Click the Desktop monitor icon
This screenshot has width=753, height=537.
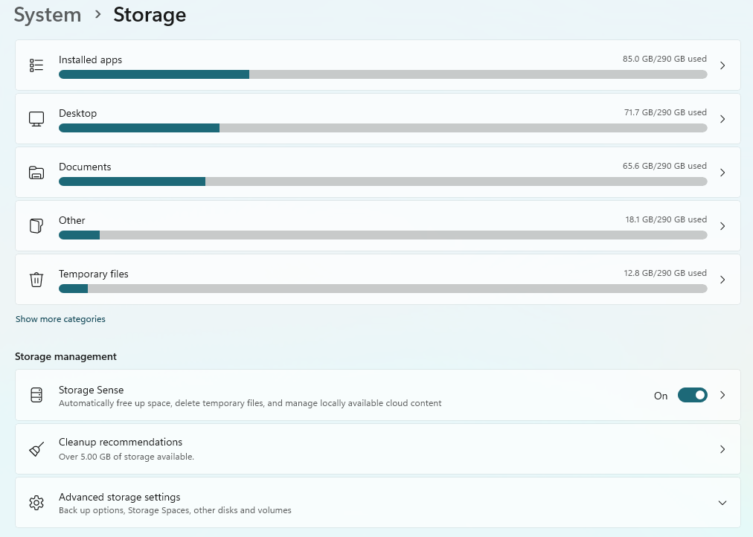coord(36,119)
